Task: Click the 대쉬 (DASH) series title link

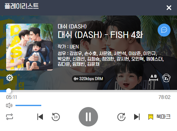Action: (72, 27)
